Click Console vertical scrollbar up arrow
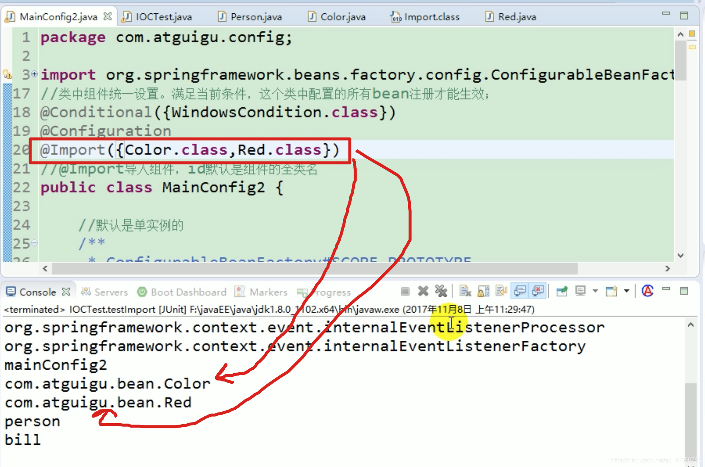Screen dimensions: 705x467 point(691,325)
